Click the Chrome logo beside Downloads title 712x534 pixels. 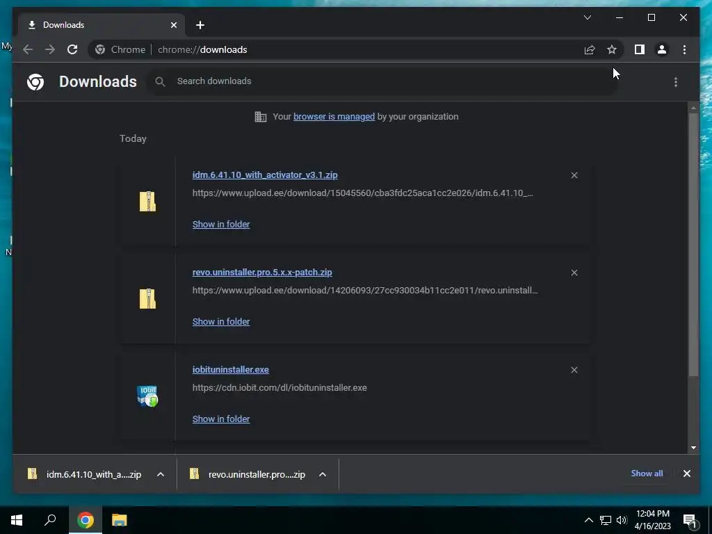pyautogui.click(x=35, y=82)
